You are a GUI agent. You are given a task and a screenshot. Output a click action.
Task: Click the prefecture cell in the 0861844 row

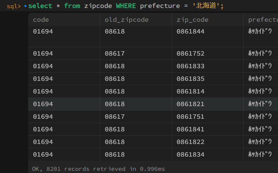[260, 32]
